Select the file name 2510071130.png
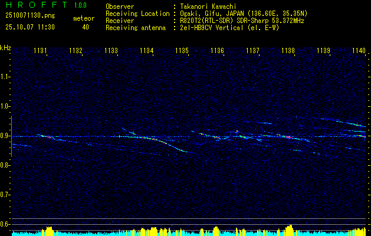This screenshot has height=236, width=371. pos(30,16)
